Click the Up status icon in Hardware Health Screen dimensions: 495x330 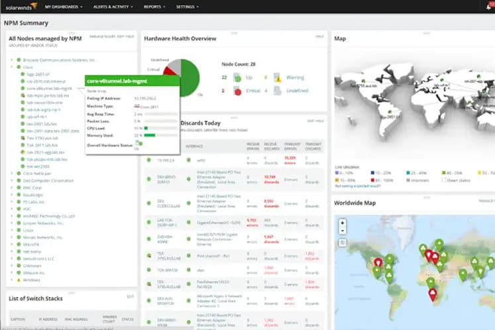pos(237,78)
